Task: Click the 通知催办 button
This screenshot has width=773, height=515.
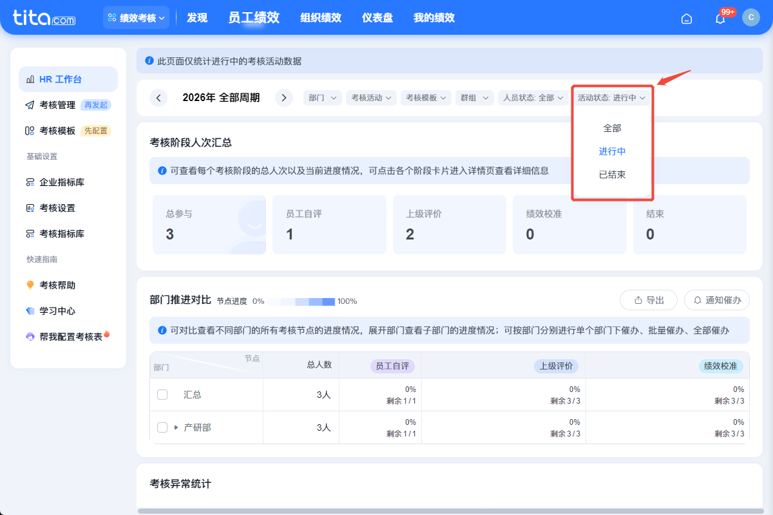Action: 717,300
